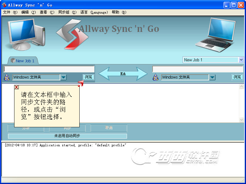Click file list scrollbar up arrow
Screen dimensions: 246x184
(x=241, y=86)
